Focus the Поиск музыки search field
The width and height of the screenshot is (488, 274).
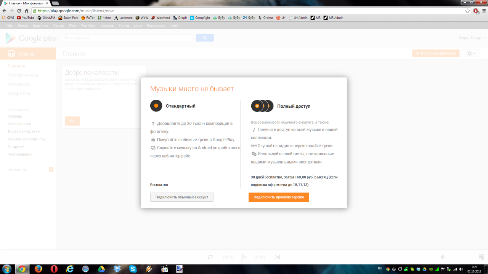[127, 38]
